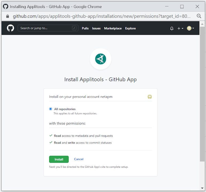Click the GitHub favicon in title bar
Image resolution: width=206 pixels, height=192 pixels.
pyautogui.click(x=5, y=6)
